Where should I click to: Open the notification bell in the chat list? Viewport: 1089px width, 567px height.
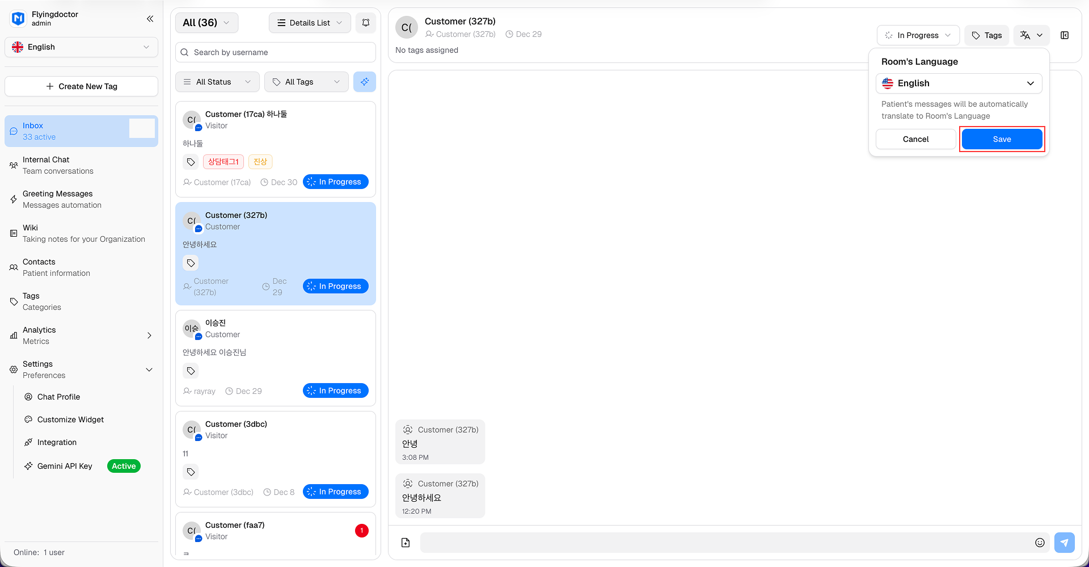point(366,23)
